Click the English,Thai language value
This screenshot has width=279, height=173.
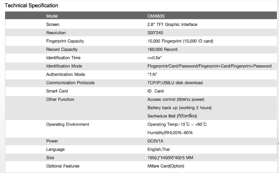[x=158, y=150]
